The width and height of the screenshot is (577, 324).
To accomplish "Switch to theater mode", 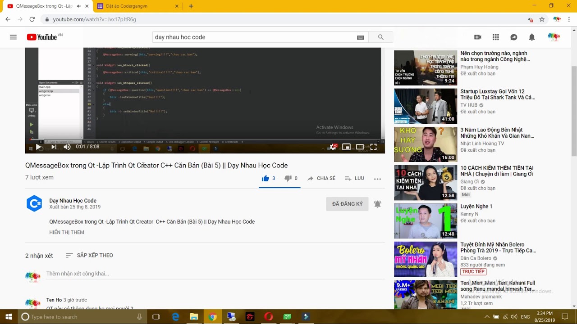I will 360,147.
